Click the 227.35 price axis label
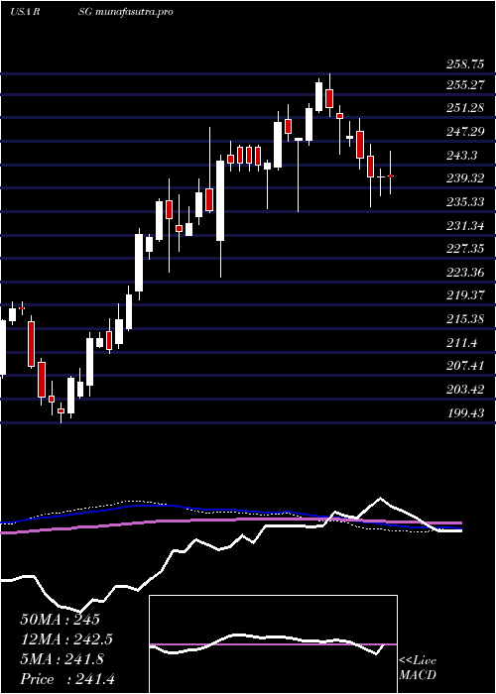The width and height of the screenshot is (496, 694). 464,249
